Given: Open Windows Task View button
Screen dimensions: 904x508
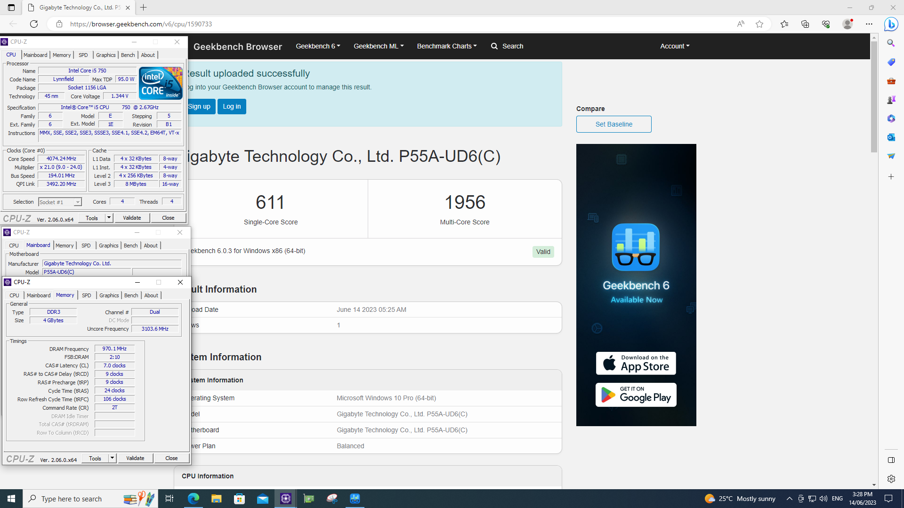Looking at the screenshot, I should click(169, 499).
